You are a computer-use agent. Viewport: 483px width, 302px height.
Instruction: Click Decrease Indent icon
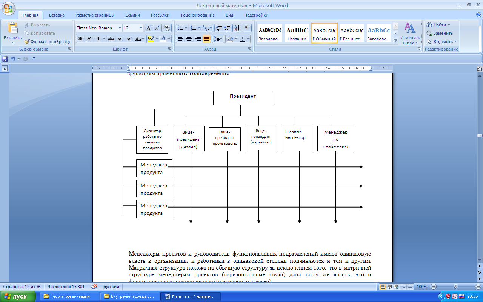219,28
